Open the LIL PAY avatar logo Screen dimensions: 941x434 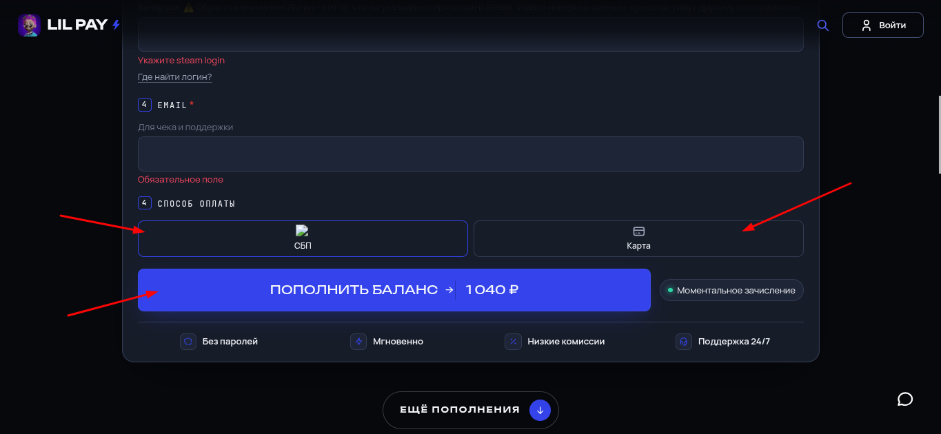tap(29, 25)
